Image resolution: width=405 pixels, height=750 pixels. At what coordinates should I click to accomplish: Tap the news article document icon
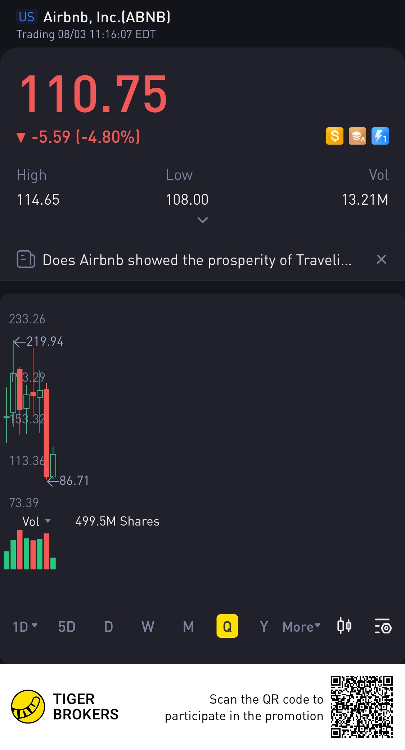pos(26,259)
